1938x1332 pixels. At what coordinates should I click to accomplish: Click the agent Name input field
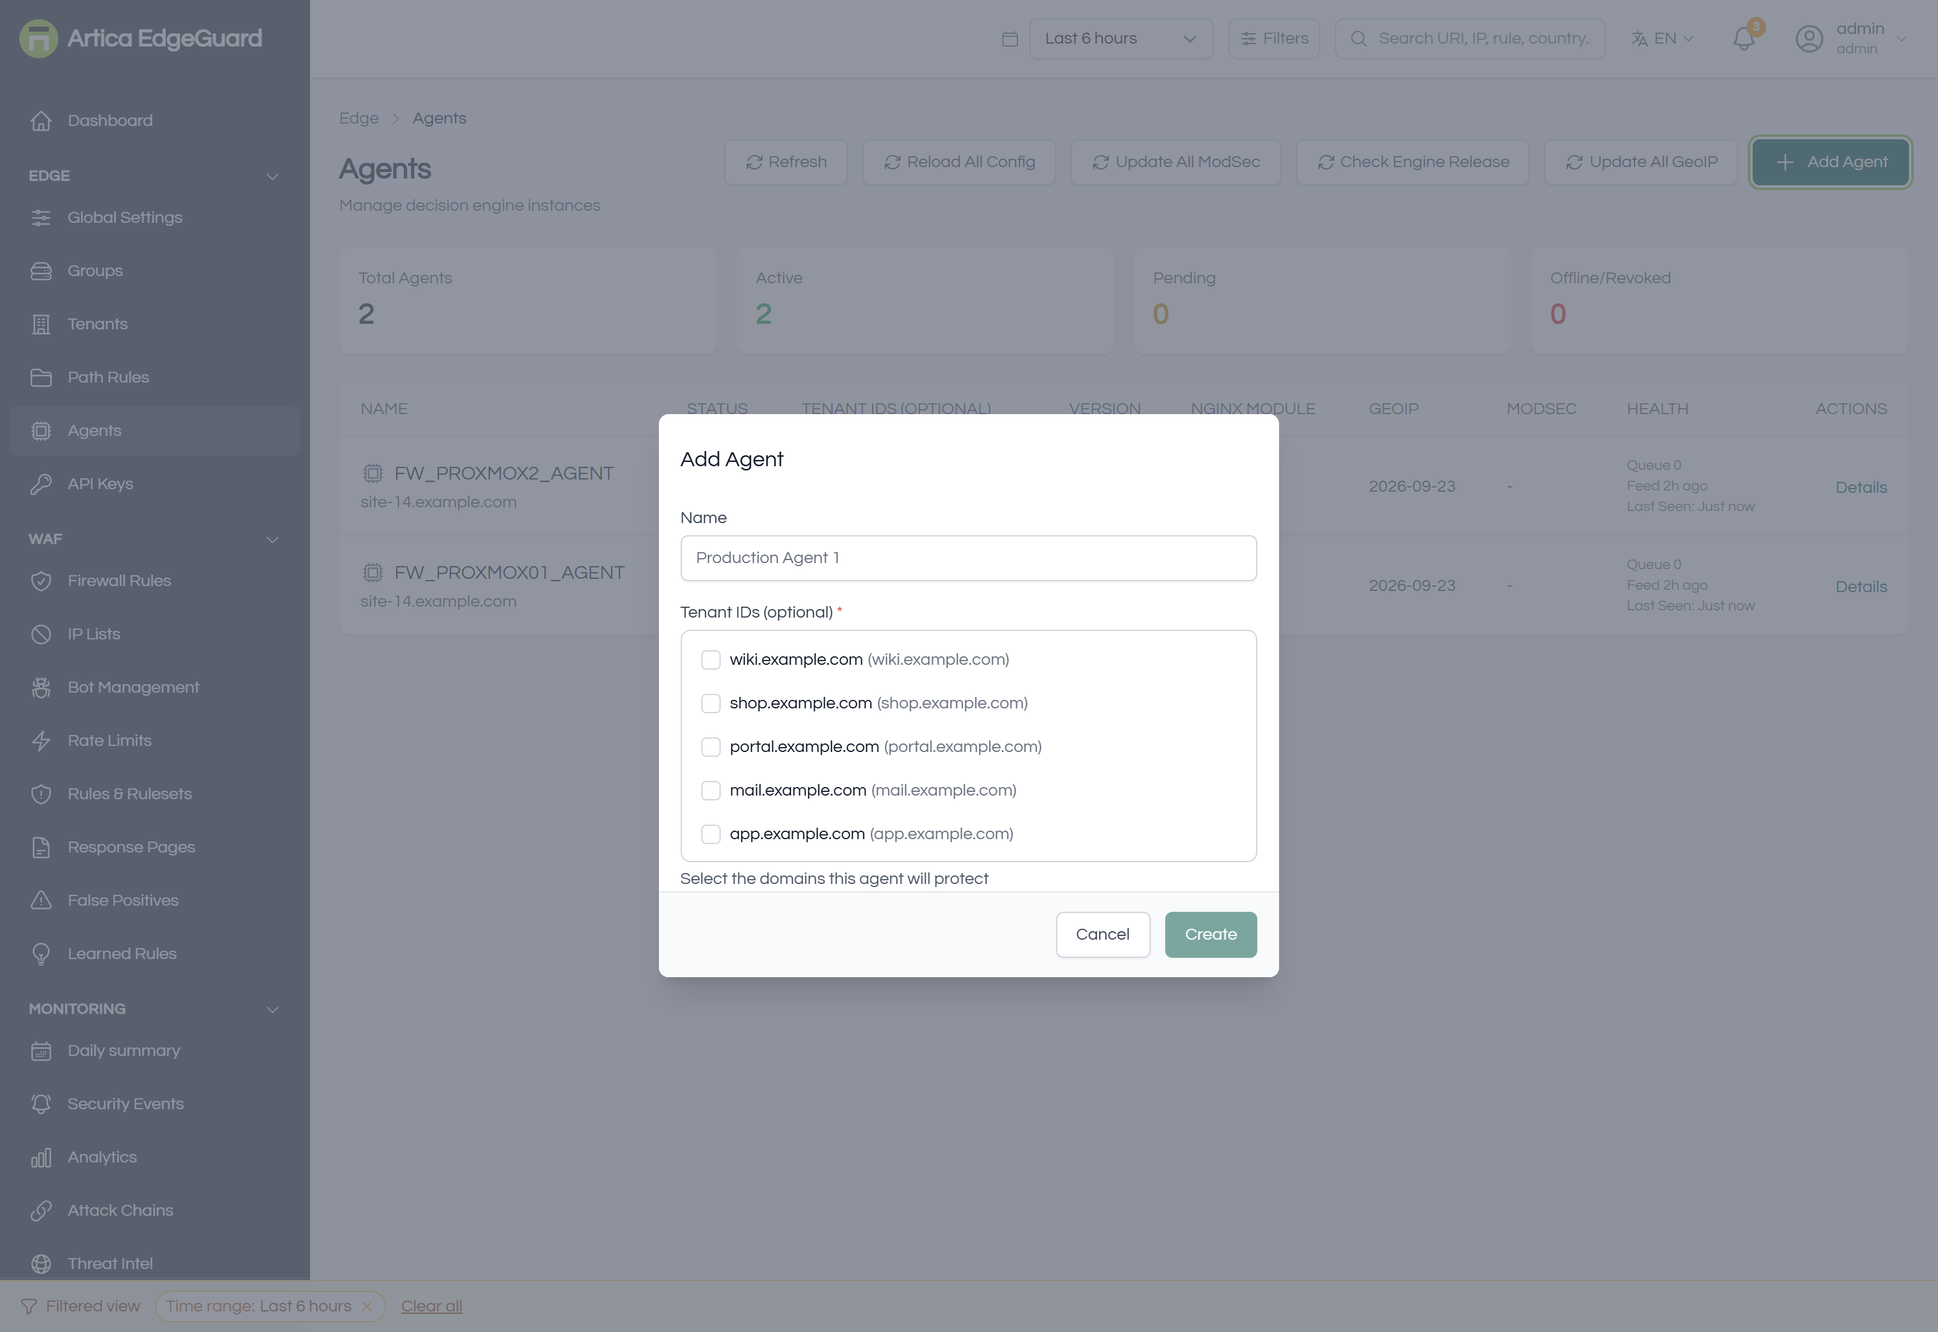968,558
